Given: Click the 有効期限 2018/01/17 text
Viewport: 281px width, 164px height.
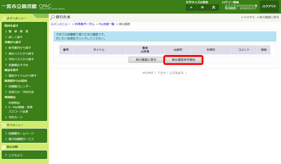Looking at the screenshot, I should click(x=241, y=8).
